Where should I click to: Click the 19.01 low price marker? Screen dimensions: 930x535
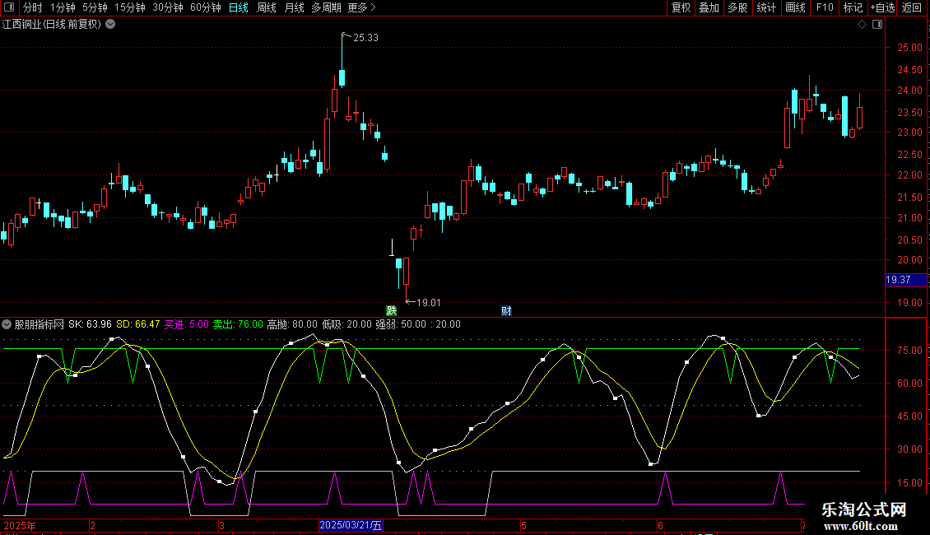pyautogui.click(x=428, y=303)
